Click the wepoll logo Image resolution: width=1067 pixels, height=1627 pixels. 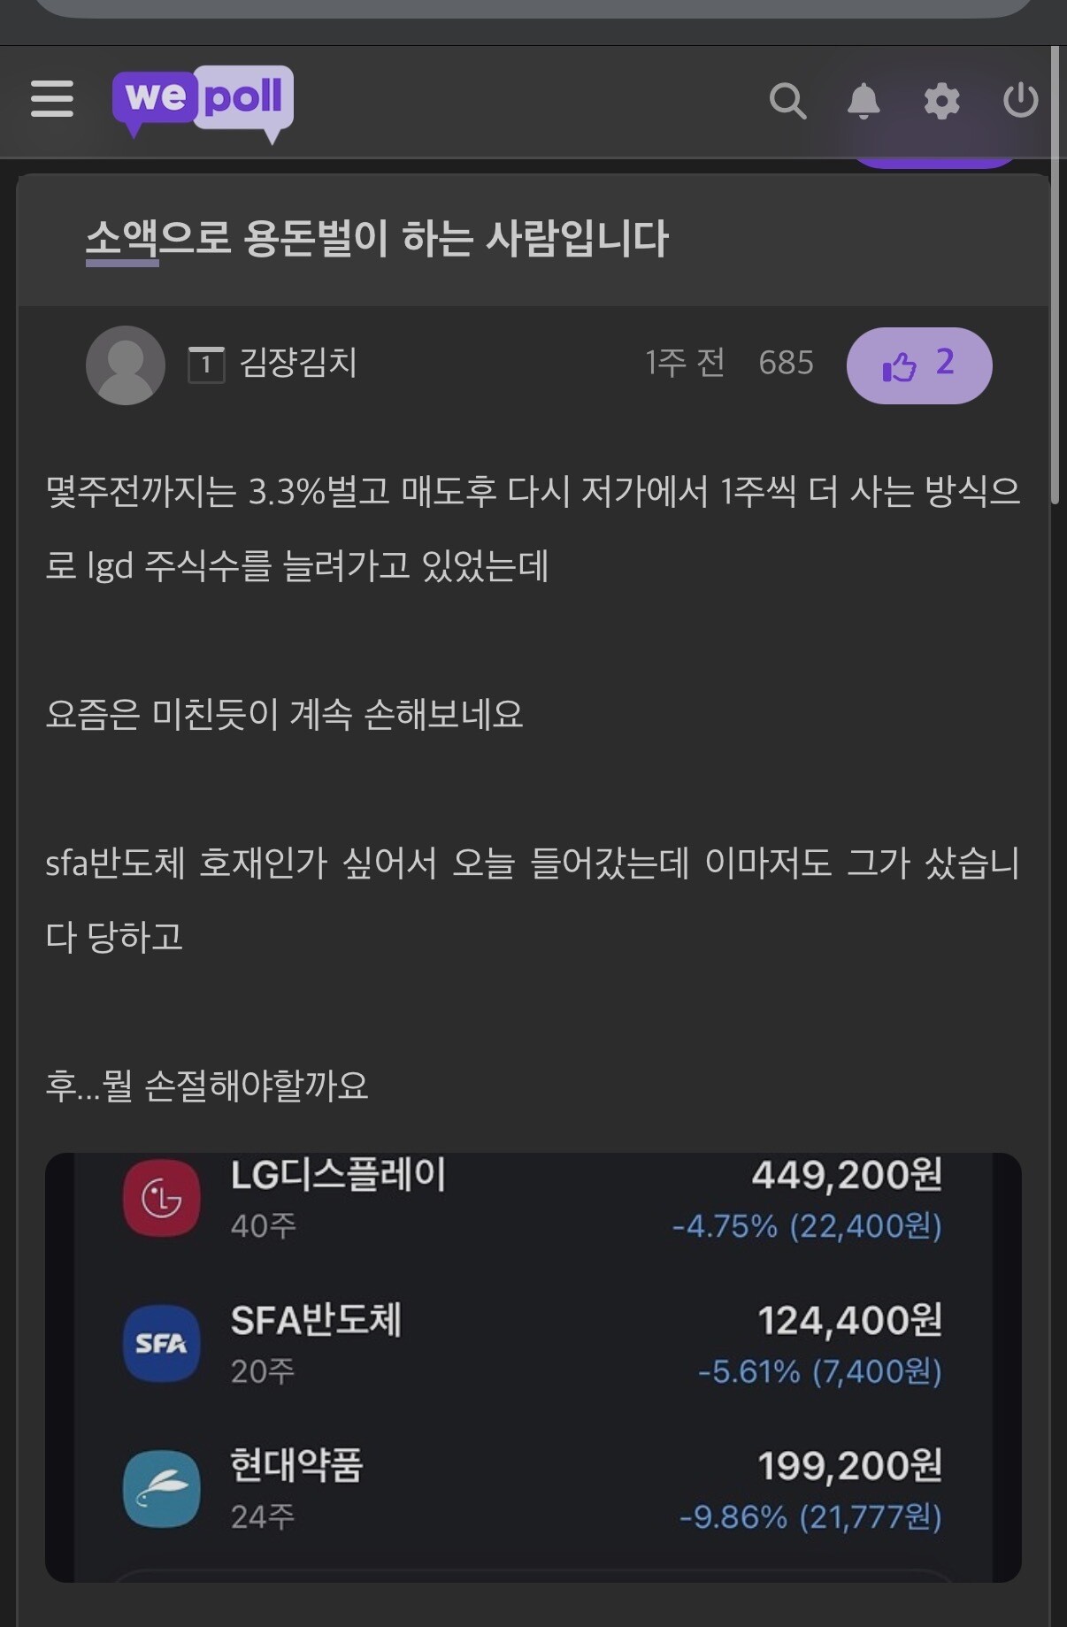point(203,100)
